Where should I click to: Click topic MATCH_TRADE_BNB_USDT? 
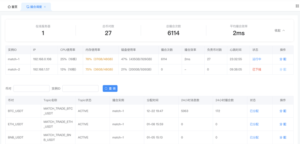[57, 138]
